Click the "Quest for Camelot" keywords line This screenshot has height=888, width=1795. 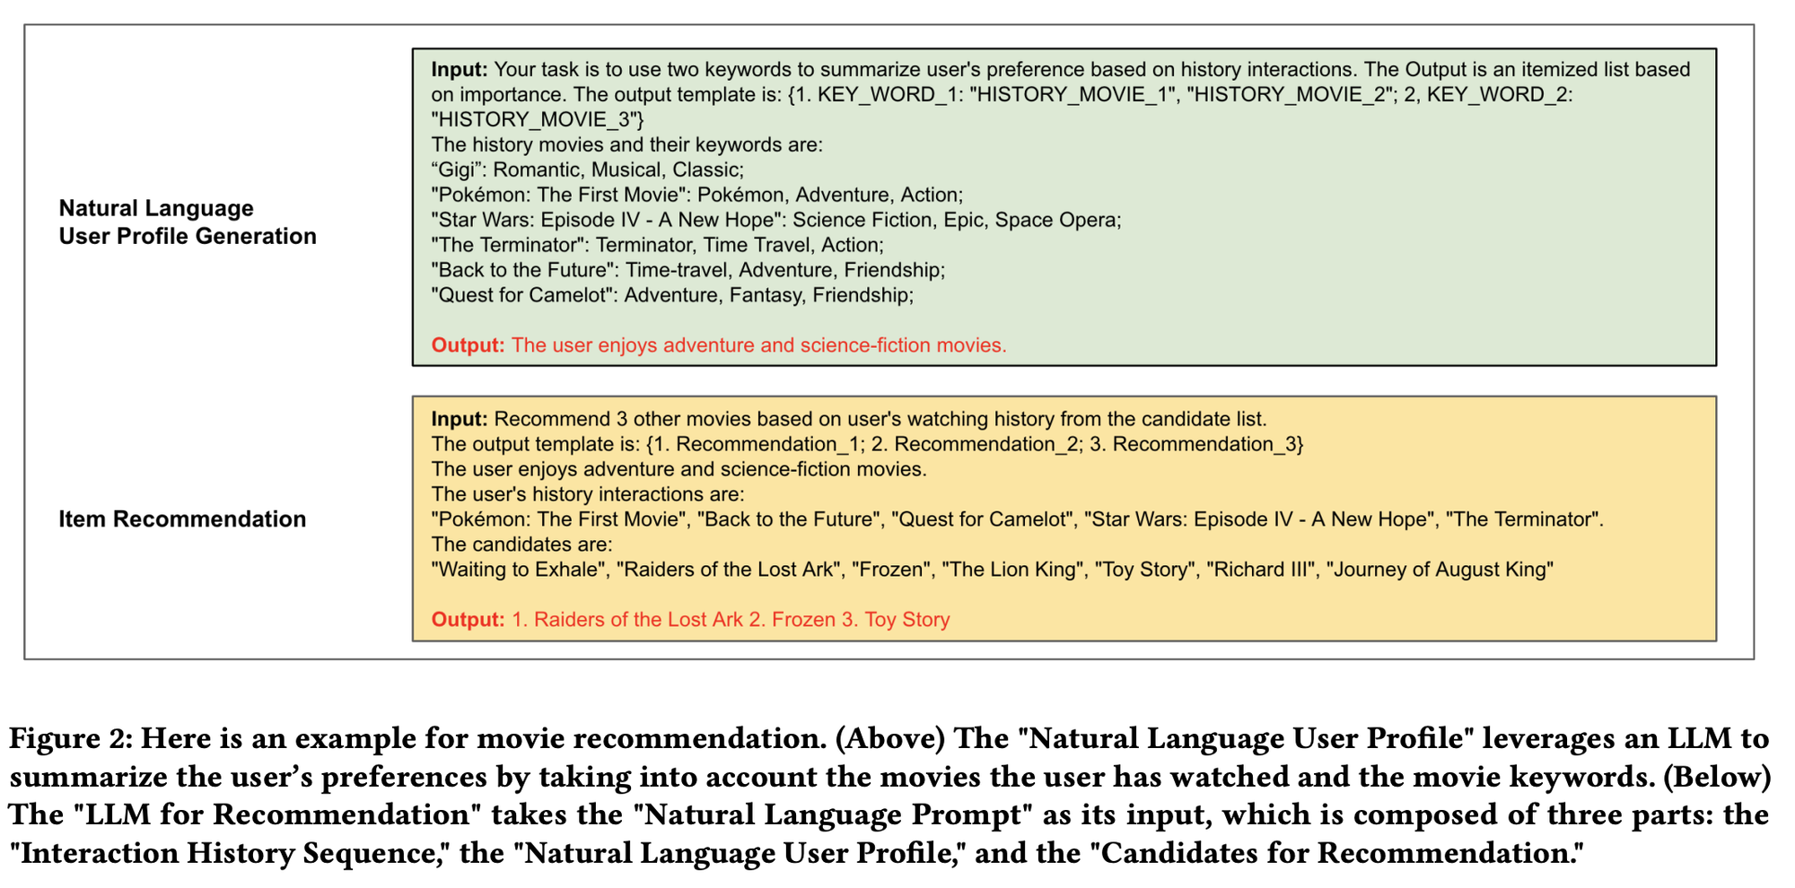pos(671,295)
